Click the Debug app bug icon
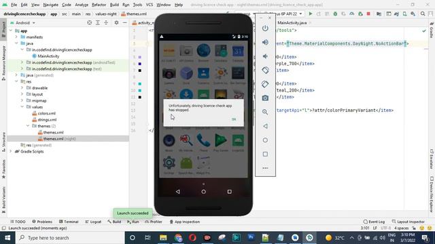This screenshot has height=244, width=435. coord(335,14)
